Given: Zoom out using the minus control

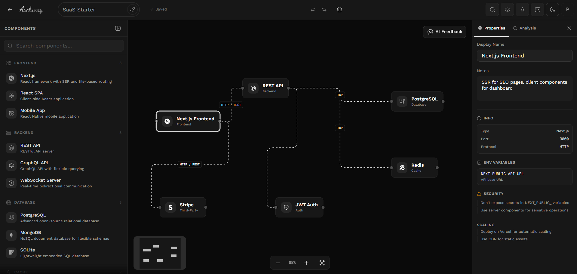Looking at the screenshot, I should (x=278, y=263).
